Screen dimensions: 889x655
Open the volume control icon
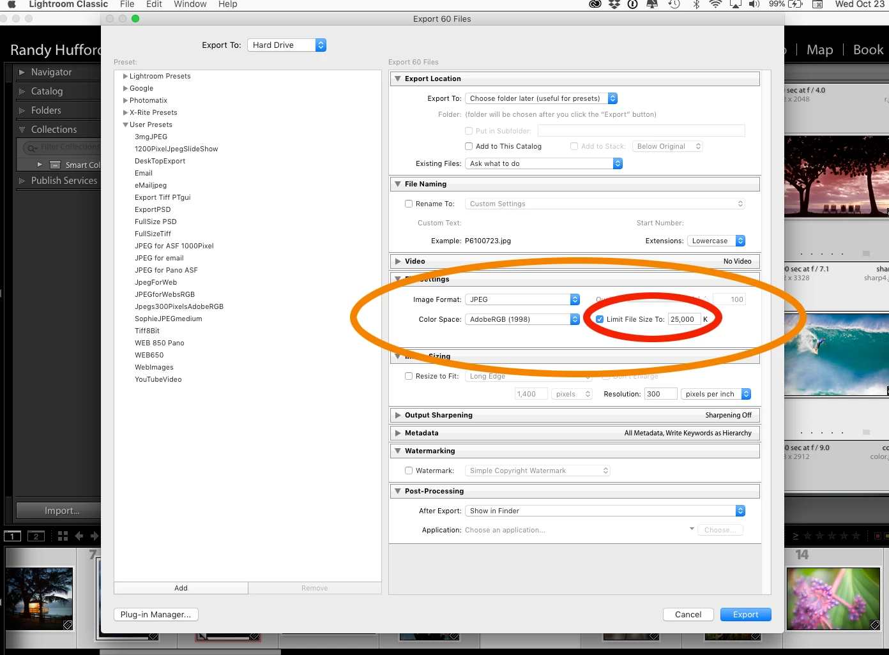[754, 4]
